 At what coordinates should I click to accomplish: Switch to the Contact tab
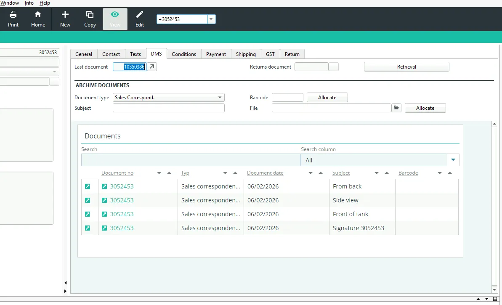pos(111,54)
